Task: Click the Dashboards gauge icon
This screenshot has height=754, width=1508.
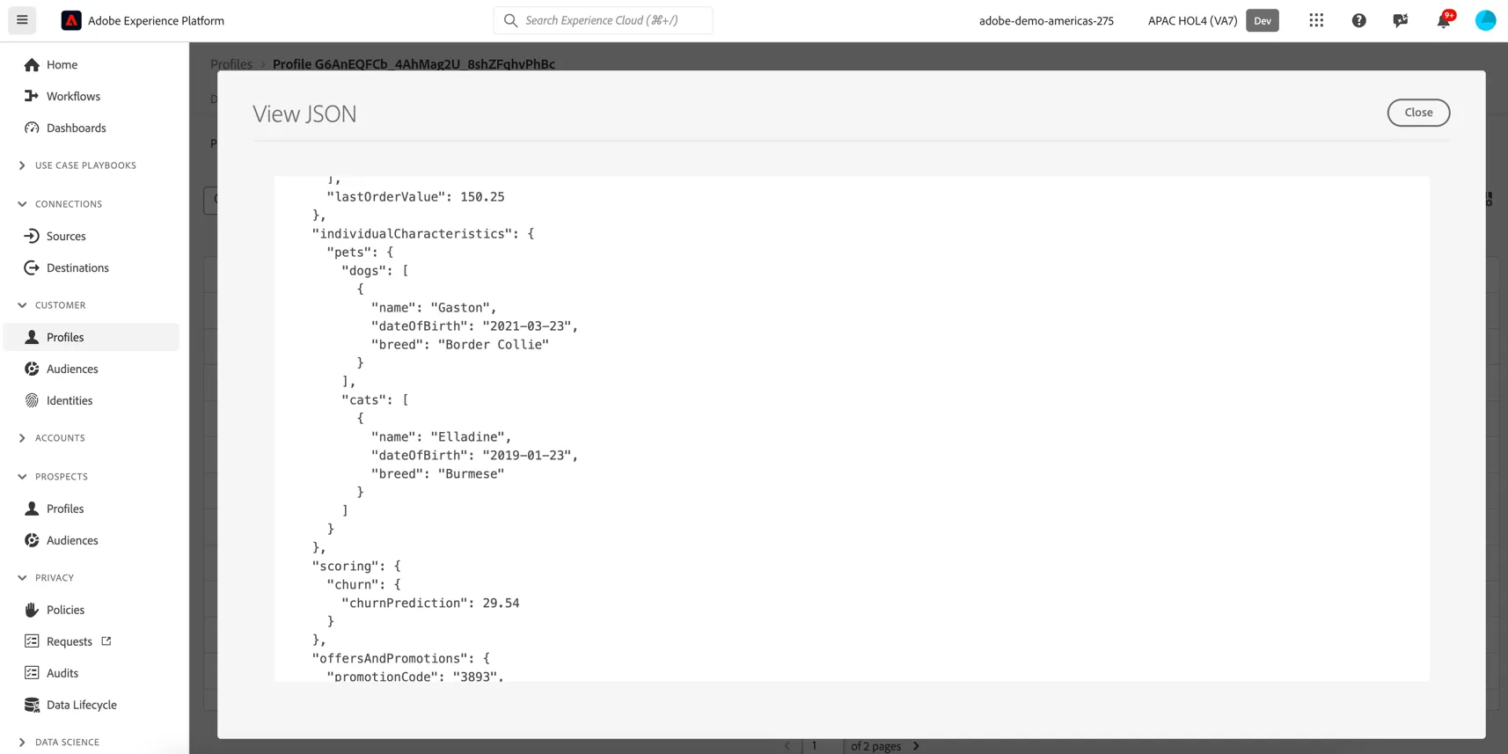Action: click(x=32, y=128)
